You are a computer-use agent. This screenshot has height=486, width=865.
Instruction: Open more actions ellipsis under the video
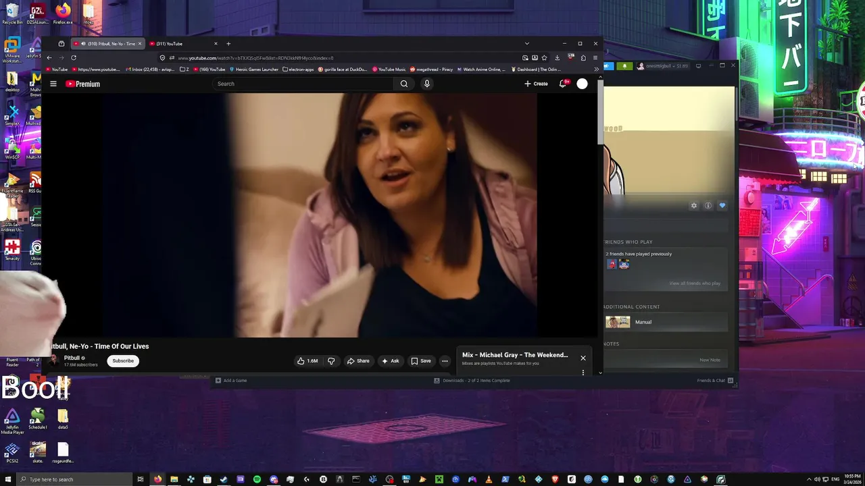click(x=445, y=361)
